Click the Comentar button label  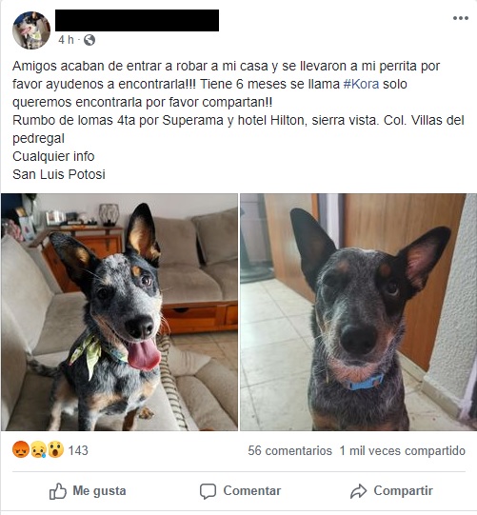tap(252, 490)
